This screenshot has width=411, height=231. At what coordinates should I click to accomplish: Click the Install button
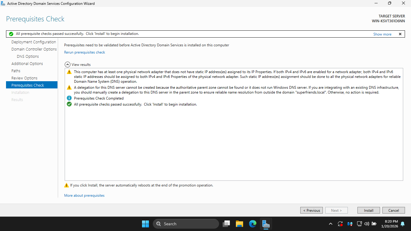coord(369,211)
